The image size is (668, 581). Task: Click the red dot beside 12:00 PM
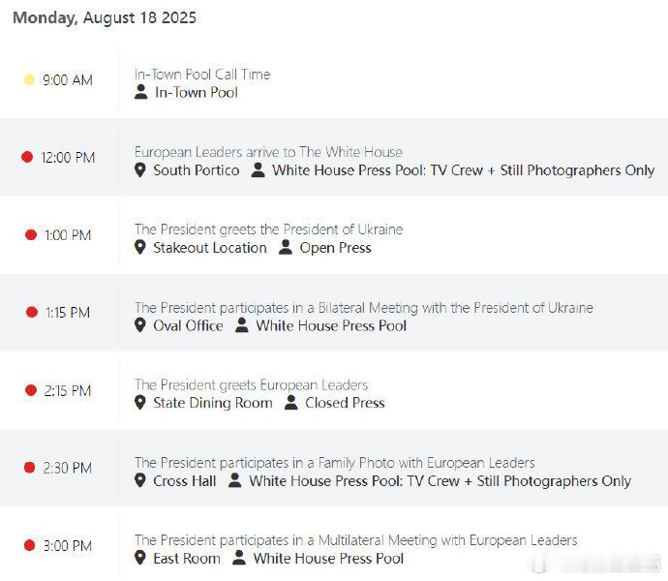coord(27,157)
